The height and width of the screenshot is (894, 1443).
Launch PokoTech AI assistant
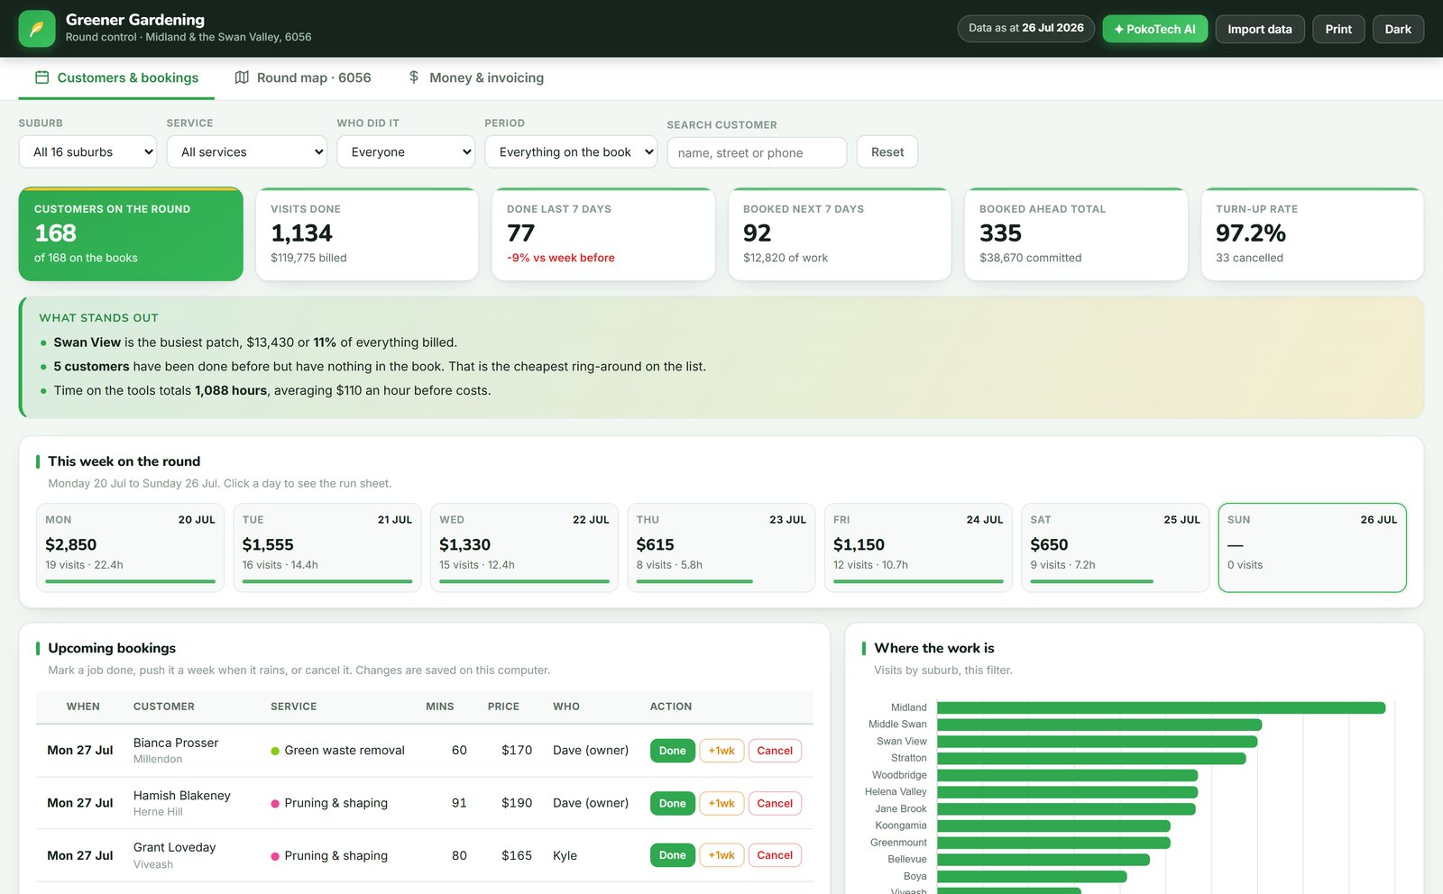(x=1154, y=29)
